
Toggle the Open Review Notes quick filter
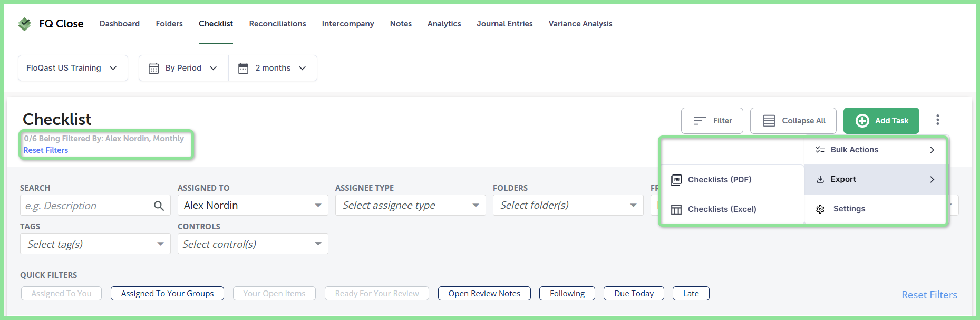pos(484,294)
